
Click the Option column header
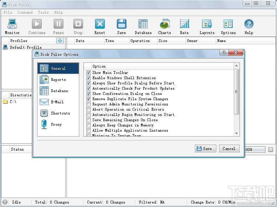(x=162, y=66)
